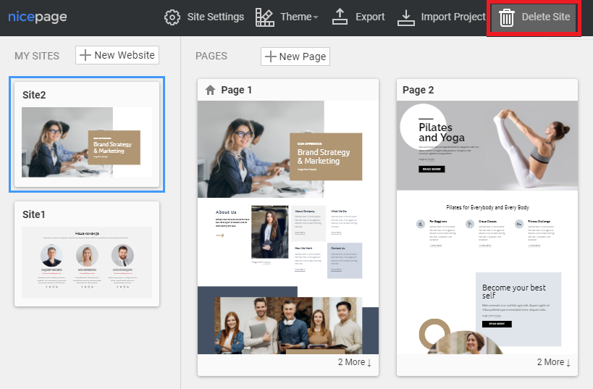Screen dimensions: 593x389
Task: Expand 2 More on Page 2
Action: (554, 362)
